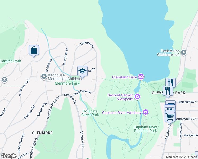
Task: Click the Deep Dene Rd street label
Action: (82, 92)
